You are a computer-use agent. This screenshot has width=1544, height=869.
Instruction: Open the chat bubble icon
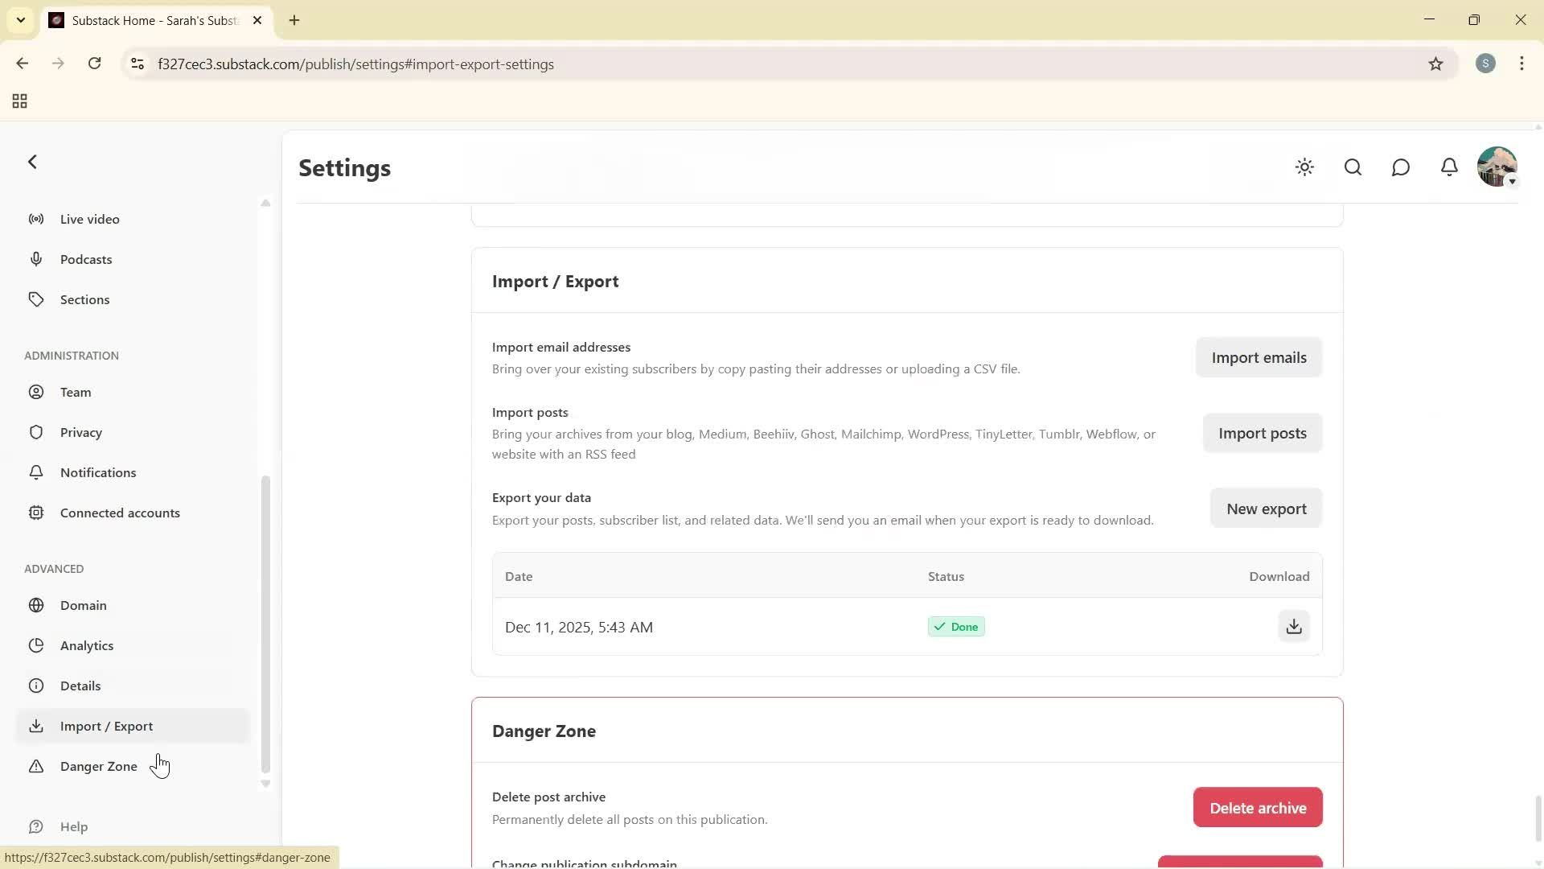tap(1400, 167)
